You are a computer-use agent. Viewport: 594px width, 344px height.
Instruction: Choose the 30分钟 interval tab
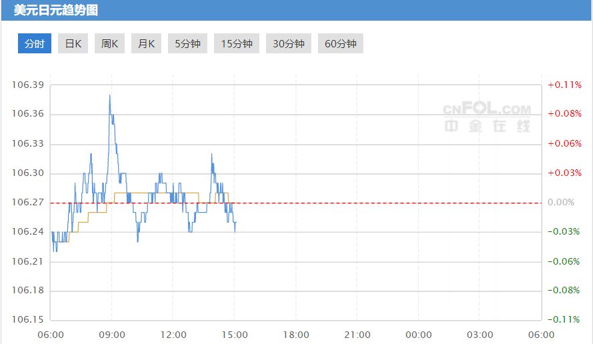pyautogui.click(x=289, y=43)
